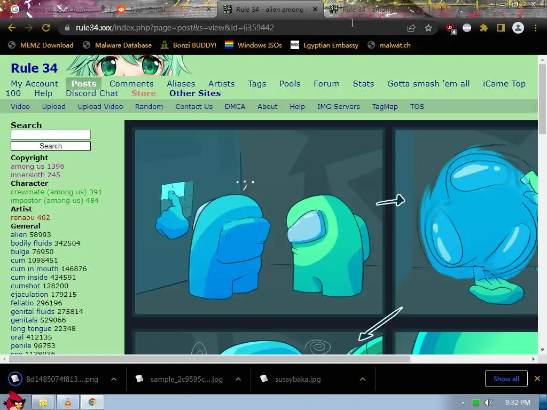547x410 pixels.
Task: Open the TagMap link
Action: click(385, 107)
